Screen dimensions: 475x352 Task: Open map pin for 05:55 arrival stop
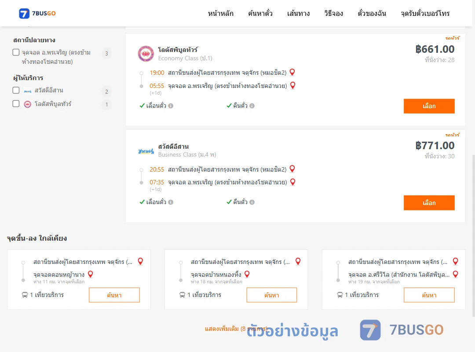coord(292,85)
